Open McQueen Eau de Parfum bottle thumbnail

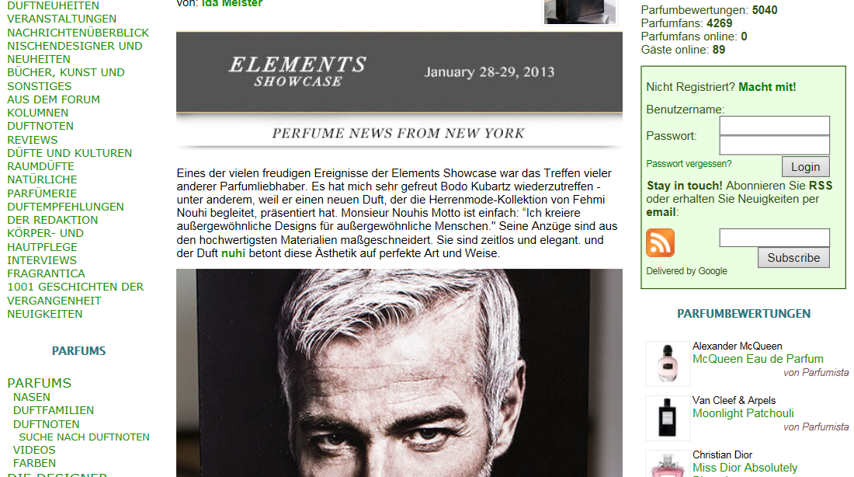tap(668, 364)
